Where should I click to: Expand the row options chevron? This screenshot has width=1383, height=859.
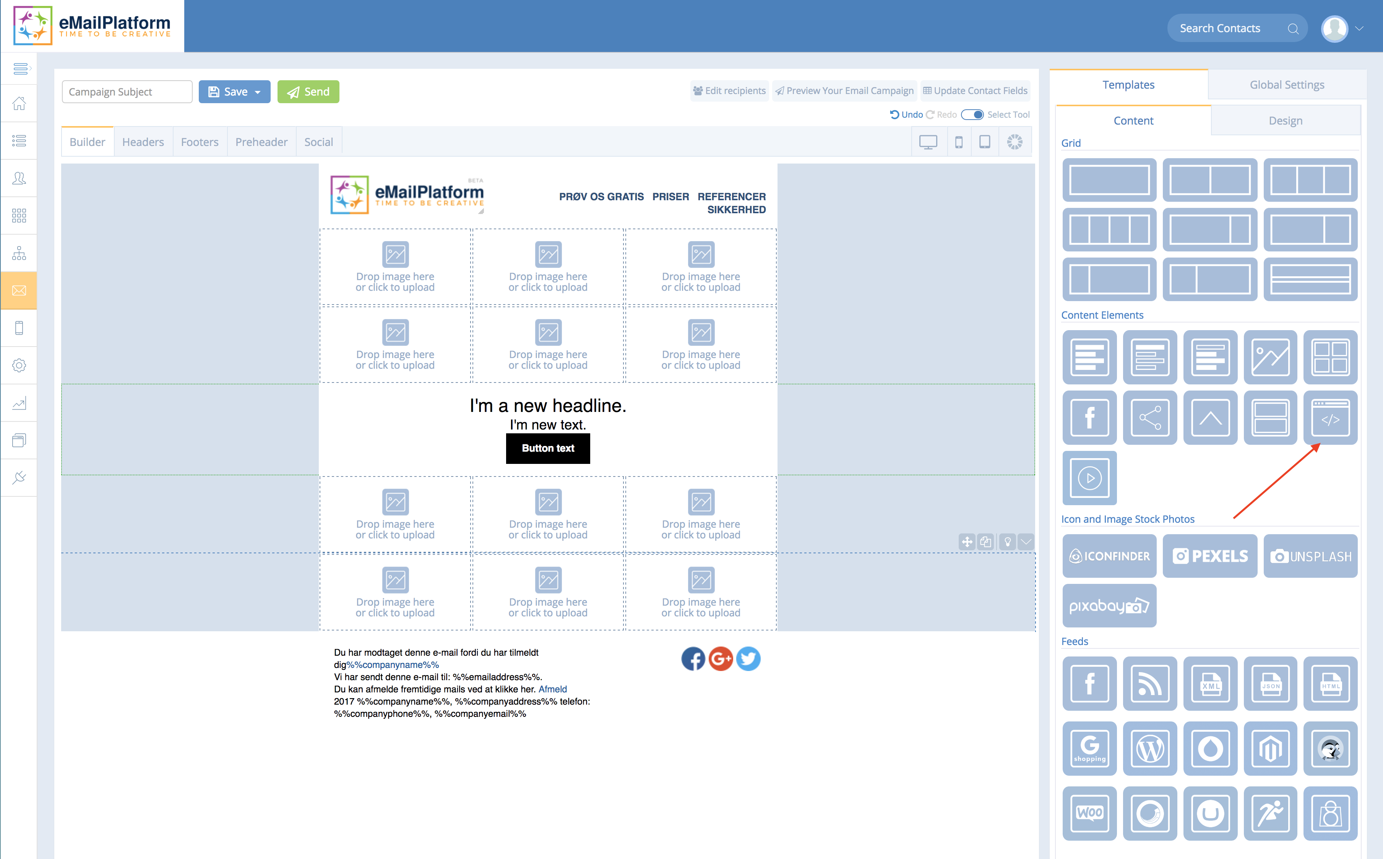(x=1026, y=542)
